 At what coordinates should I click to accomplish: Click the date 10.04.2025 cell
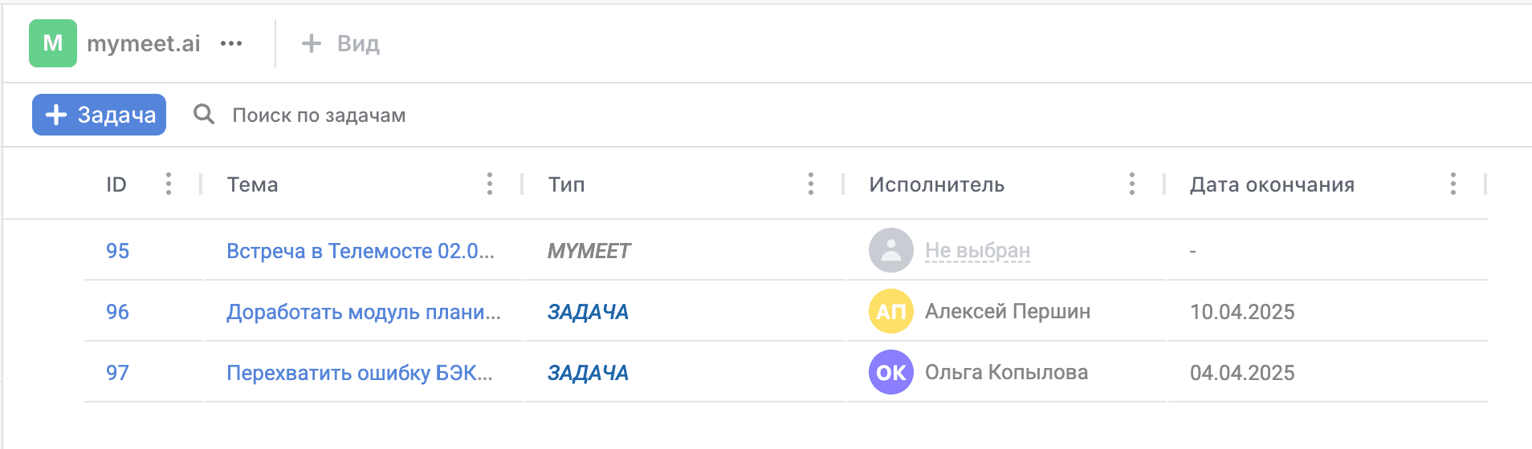tap(1242, 312)
